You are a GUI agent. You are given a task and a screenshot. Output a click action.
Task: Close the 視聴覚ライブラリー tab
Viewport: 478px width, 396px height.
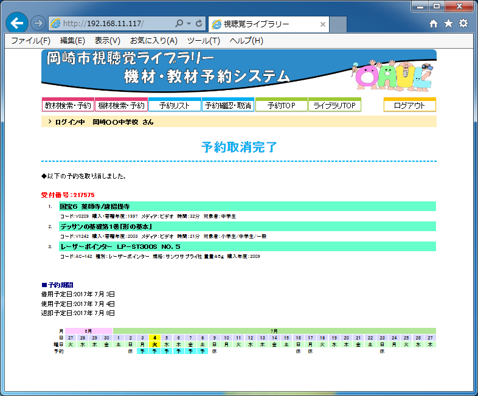click(323, 24)
